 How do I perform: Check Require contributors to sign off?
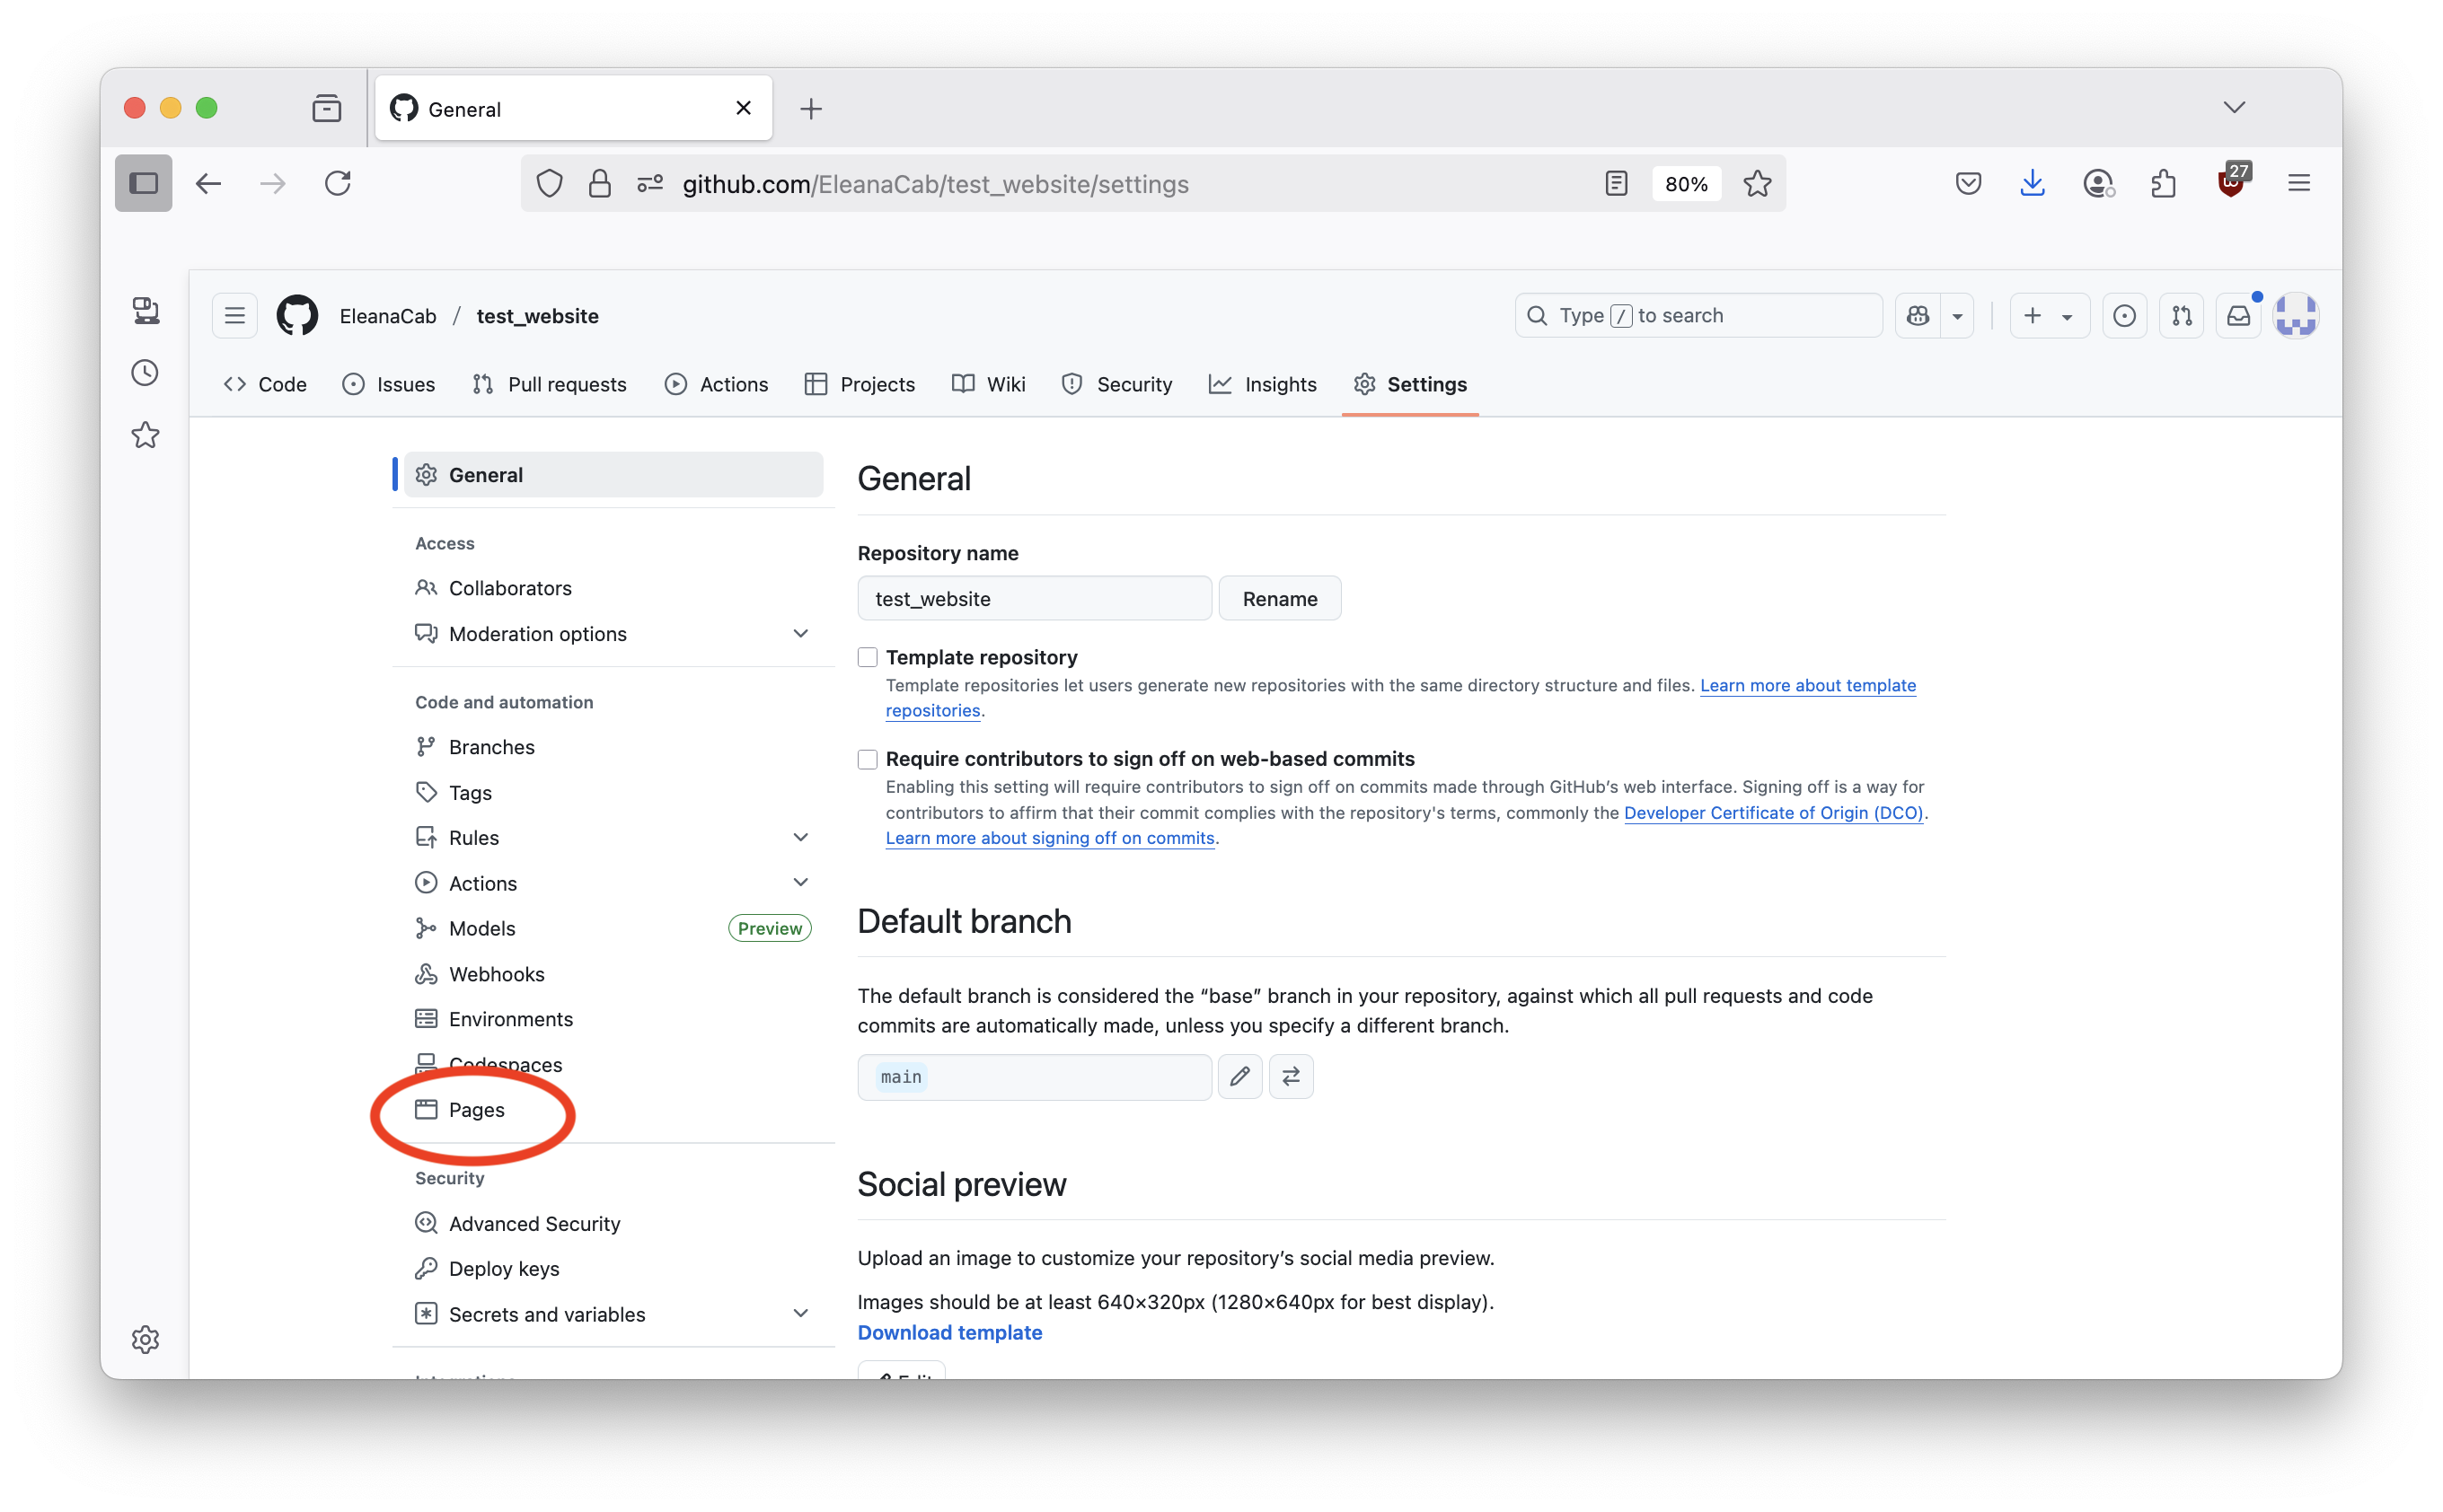pos(868,759)
